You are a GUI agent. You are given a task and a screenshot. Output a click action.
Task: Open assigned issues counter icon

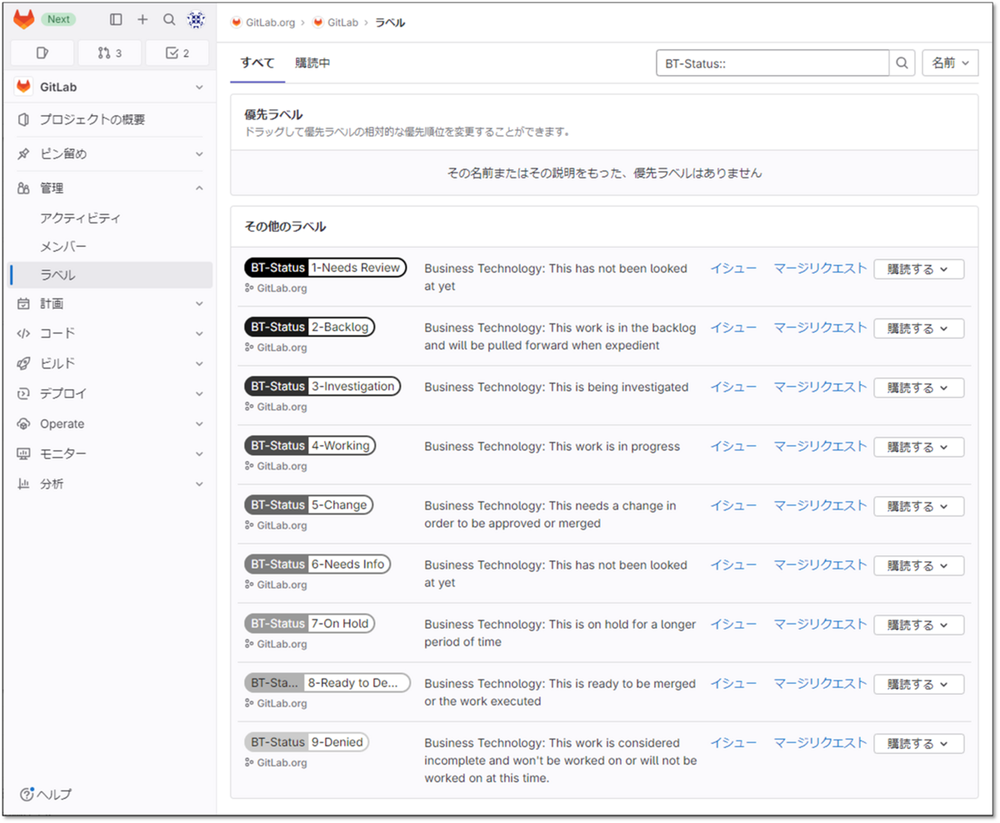42,53
